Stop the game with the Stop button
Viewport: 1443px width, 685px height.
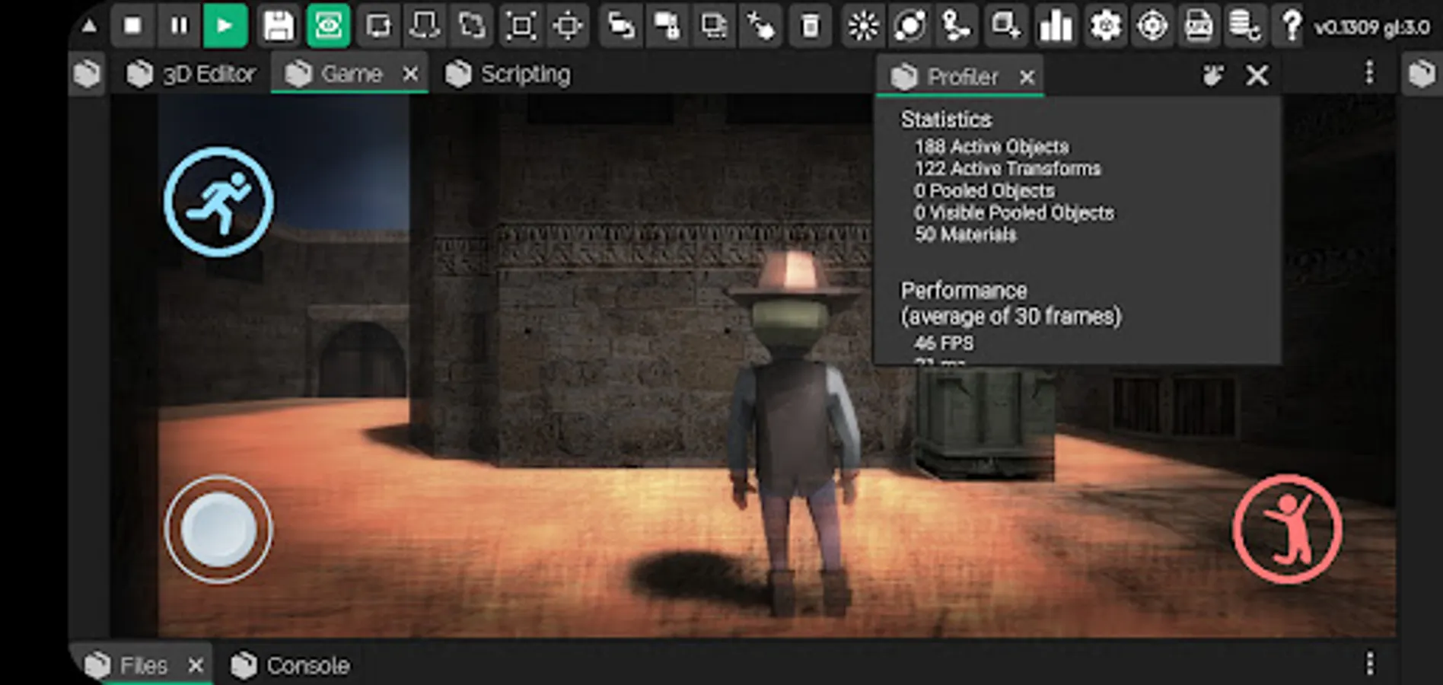click(x=132, y=26)
